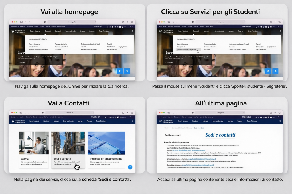Click sidebar toggle icon in Clicca su Servizi browser
Screen dimensions: 292x194
click(169, 22)
